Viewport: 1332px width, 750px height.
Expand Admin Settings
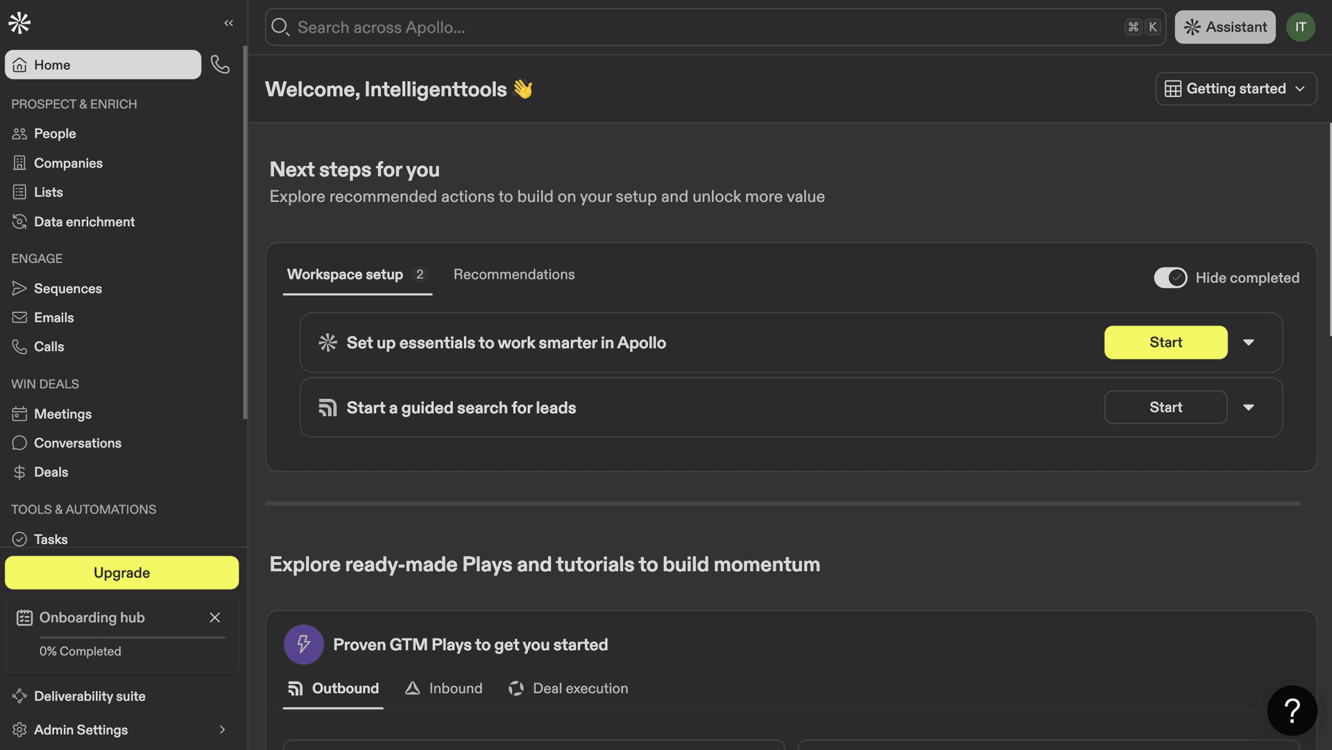click(221, 730)
